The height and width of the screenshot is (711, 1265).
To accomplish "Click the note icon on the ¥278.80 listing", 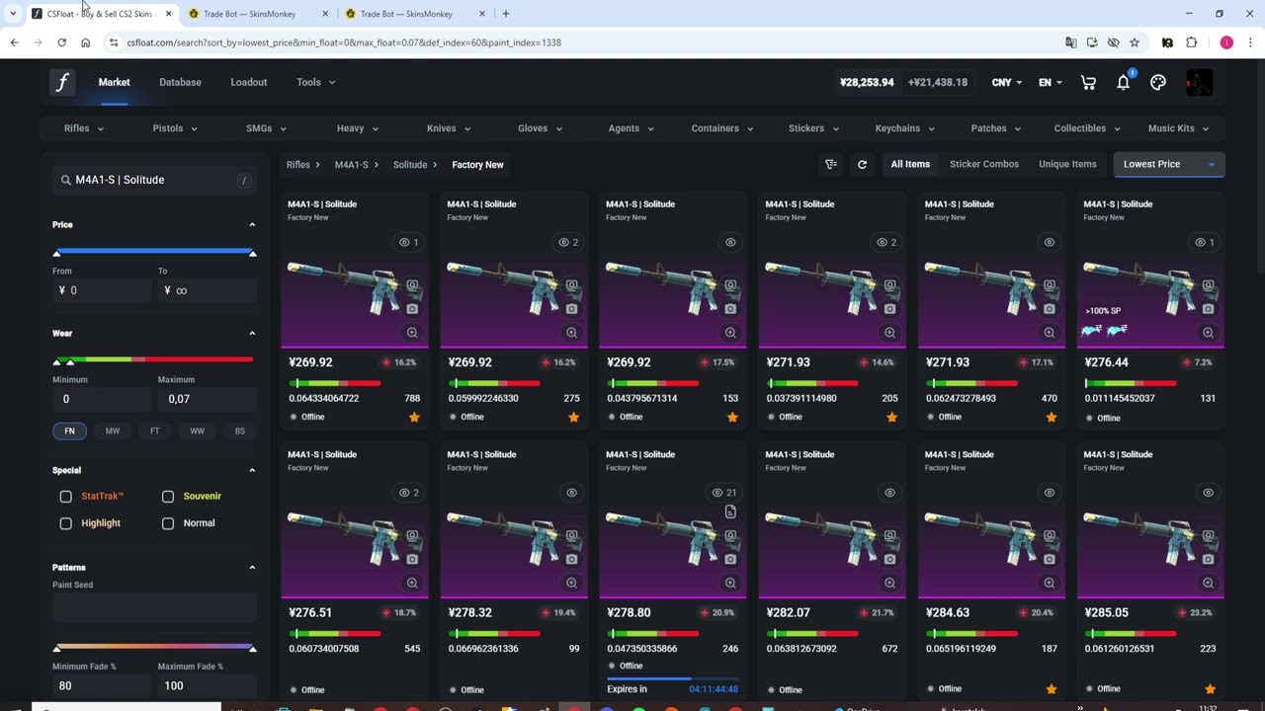I will pyautogui.click(x=730, y=513).
